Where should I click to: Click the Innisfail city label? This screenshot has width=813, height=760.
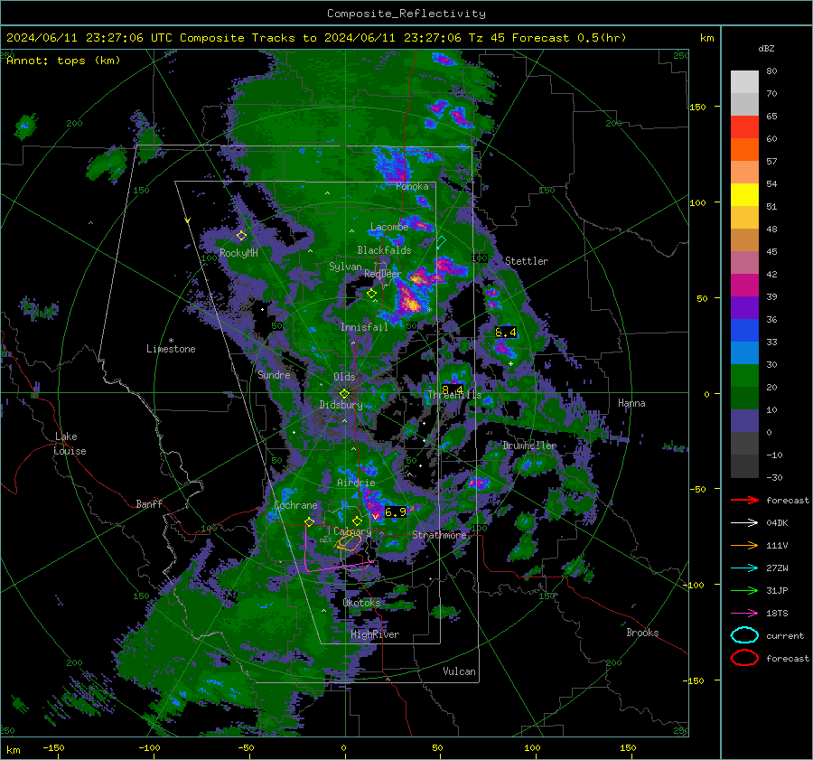pyautogui.click(x=364, y=327)
